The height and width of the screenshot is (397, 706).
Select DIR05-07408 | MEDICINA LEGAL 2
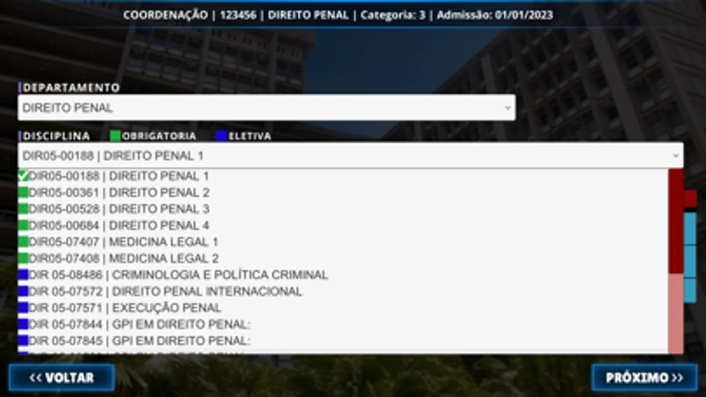coord(343,258)
